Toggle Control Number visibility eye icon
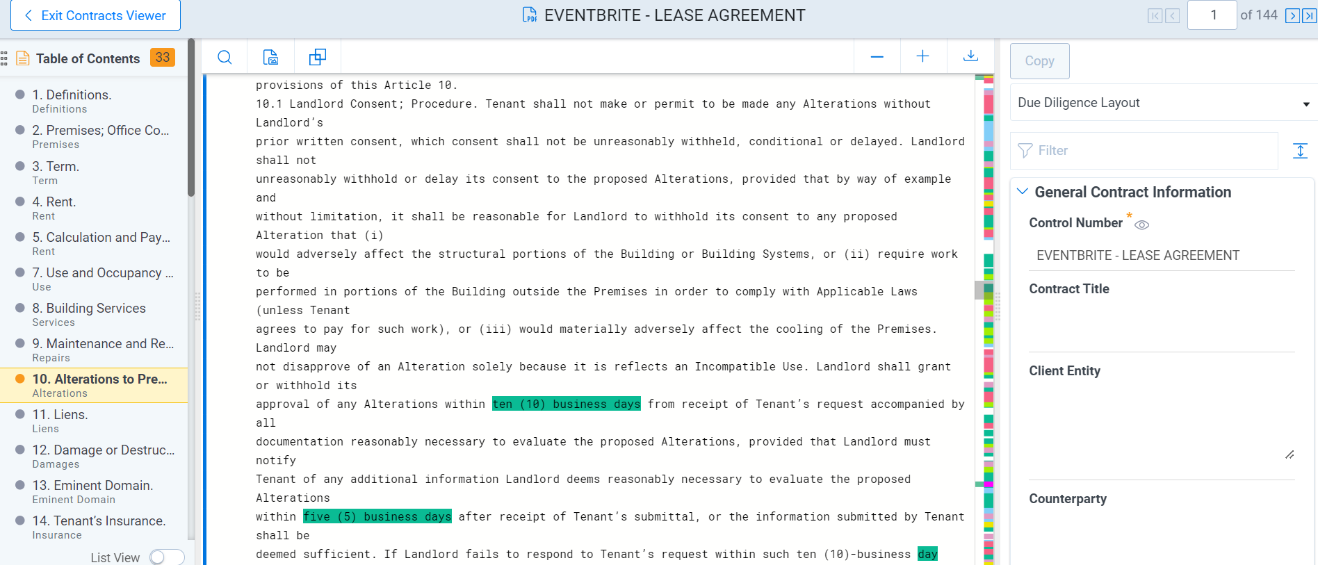 [x=1142, y=224]
